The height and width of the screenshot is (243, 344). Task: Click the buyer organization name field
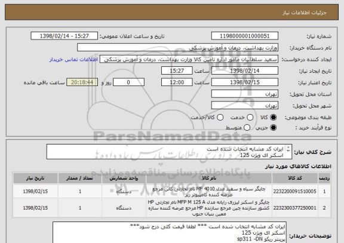[x=178, y=48]
